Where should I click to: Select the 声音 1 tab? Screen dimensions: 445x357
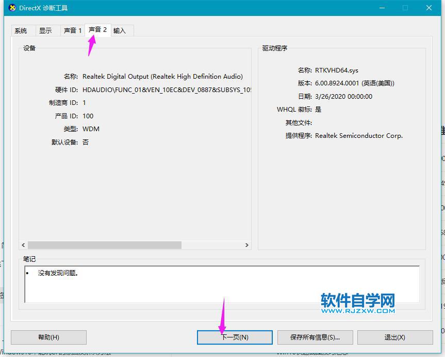pyautogui.click(x=72, y=31)
